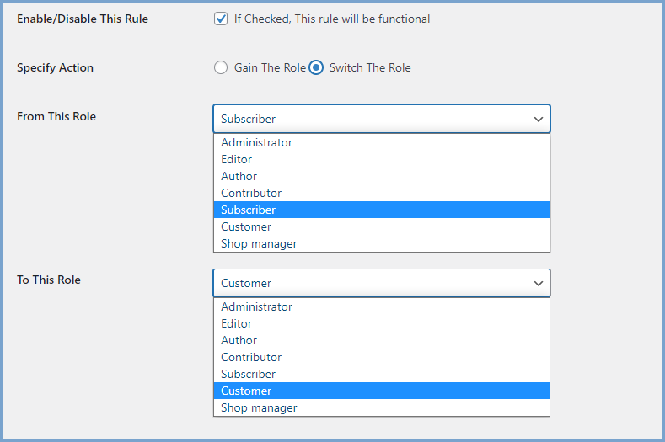Choose Administrator in To This Role list
The image size is (665, 442).
[x=256, y=306]
